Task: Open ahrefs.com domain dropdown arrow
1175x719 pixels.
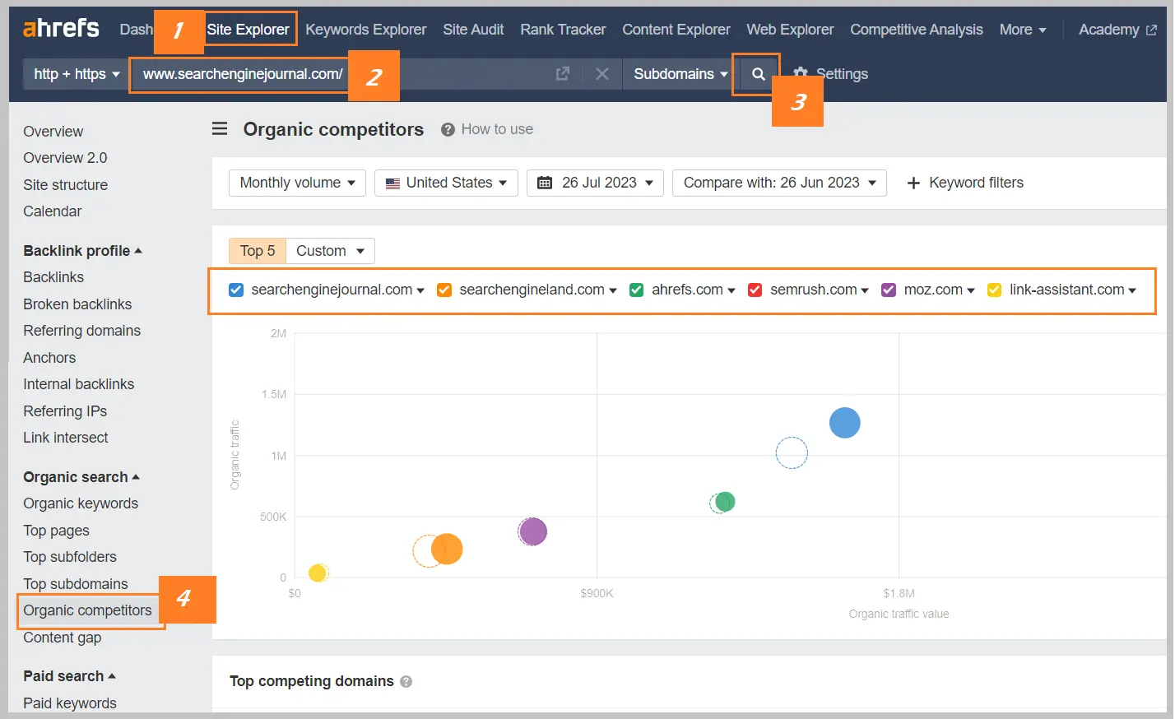Action: (x=731, y=290)
